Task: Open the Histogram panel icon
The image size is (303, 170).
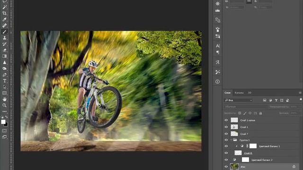Action: tap(218, 10)
